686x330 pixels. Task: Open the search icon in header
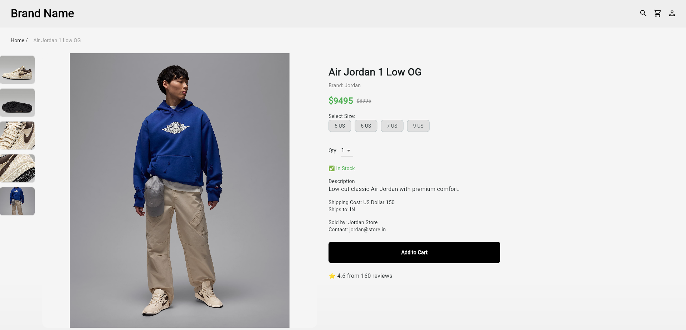pyautogui.click(x=643, y=13)
